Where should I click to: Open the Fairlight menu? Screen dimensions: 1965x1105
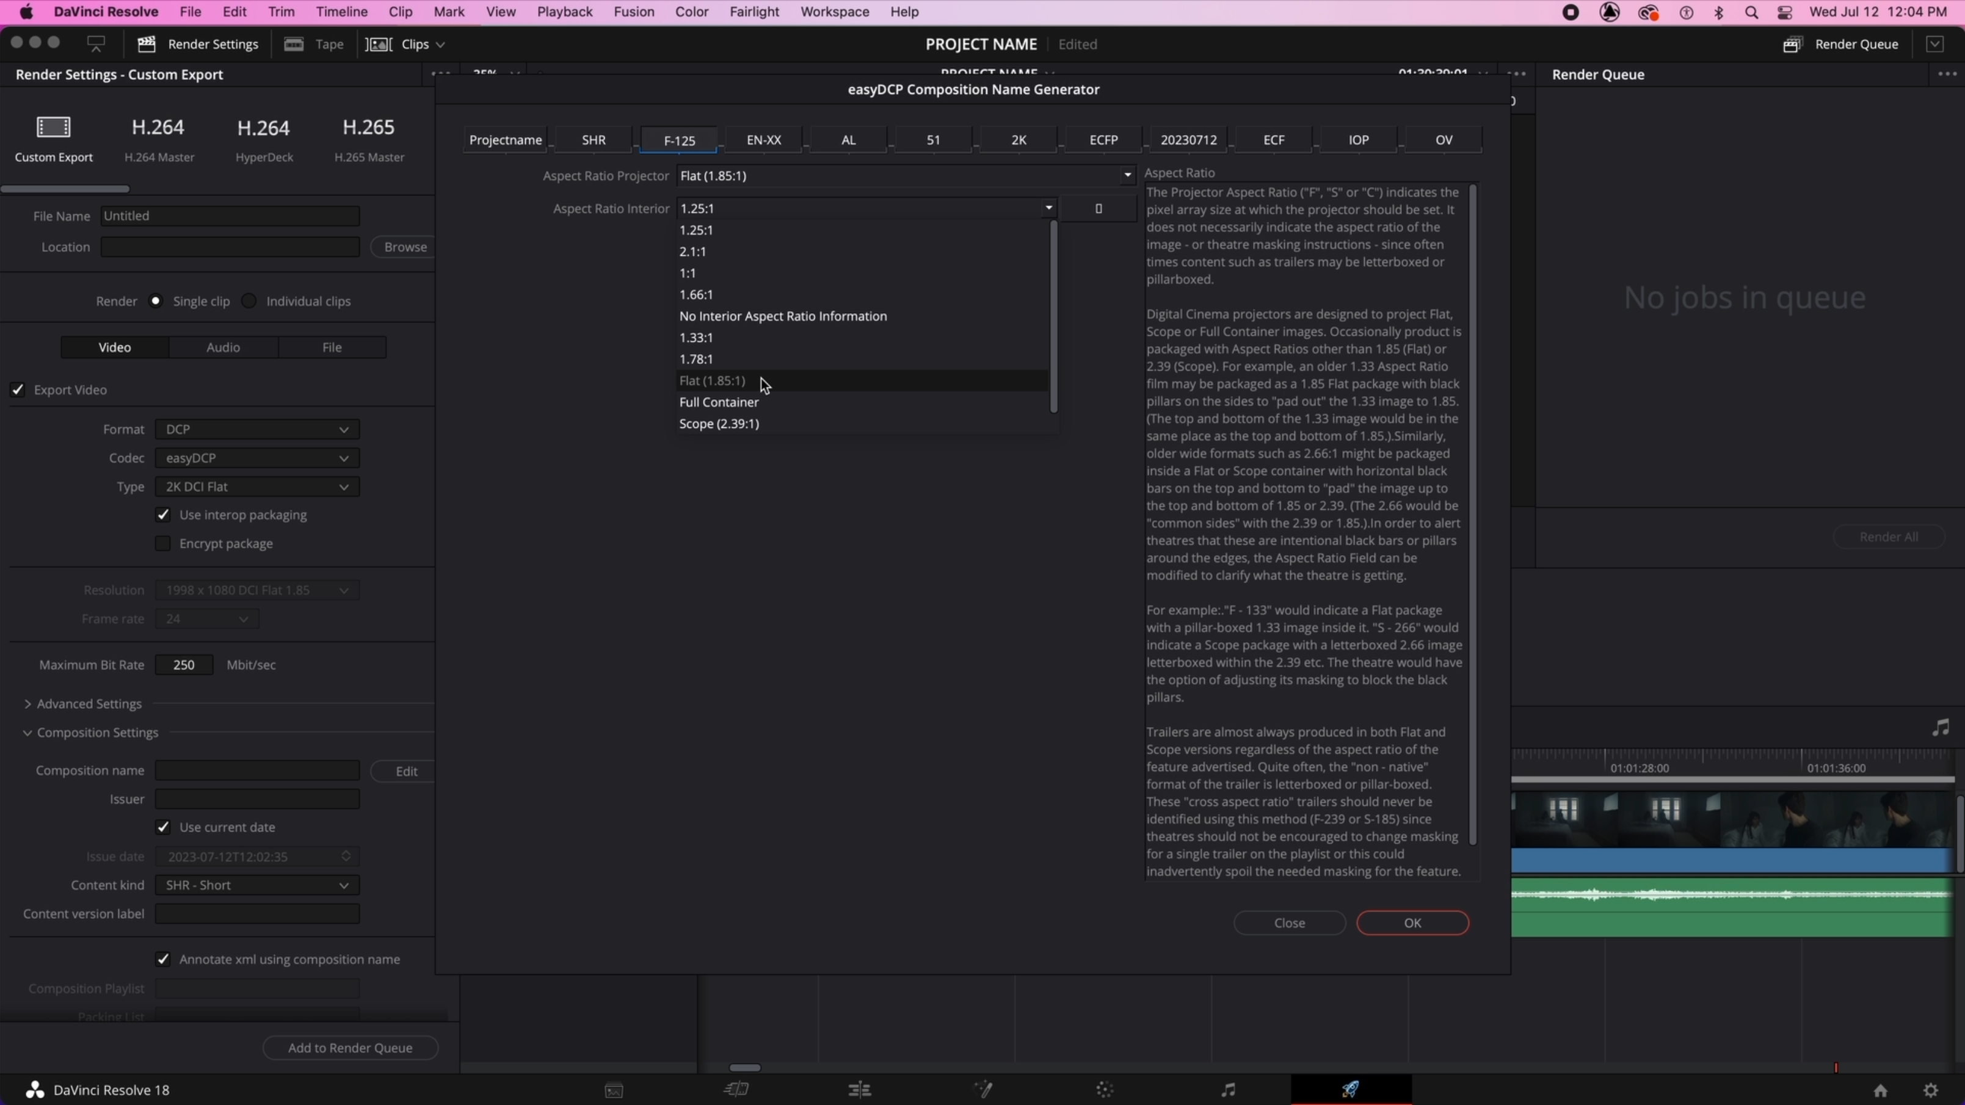tap(754, 12)
